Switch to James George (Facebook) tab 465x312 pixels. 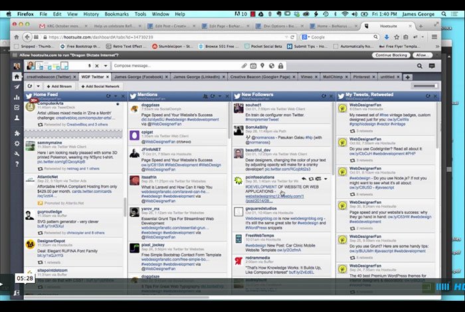(x=138, y=77)
